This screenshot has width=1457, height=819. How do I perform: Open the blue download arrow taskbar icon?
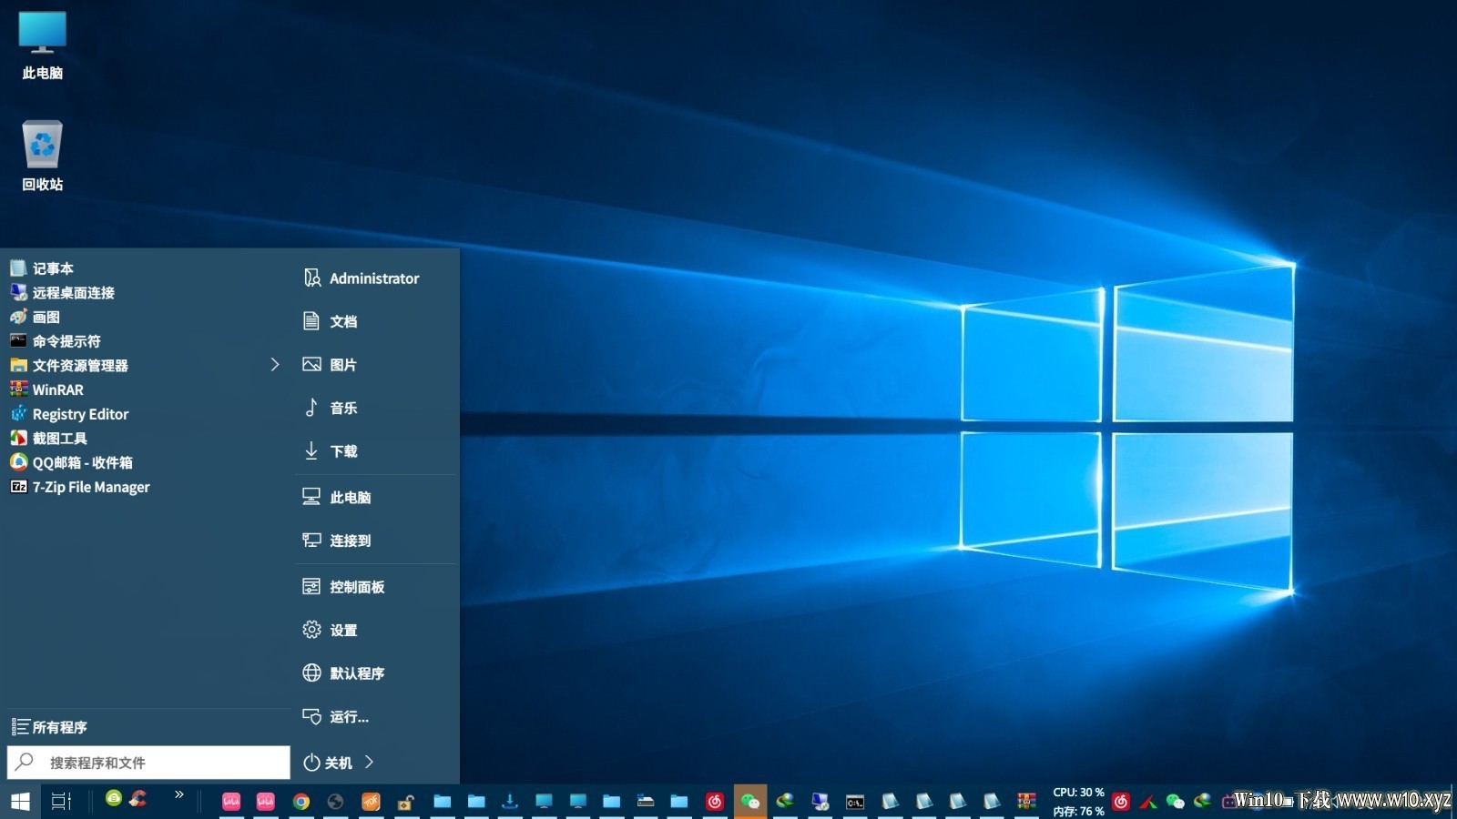[510, 802]
